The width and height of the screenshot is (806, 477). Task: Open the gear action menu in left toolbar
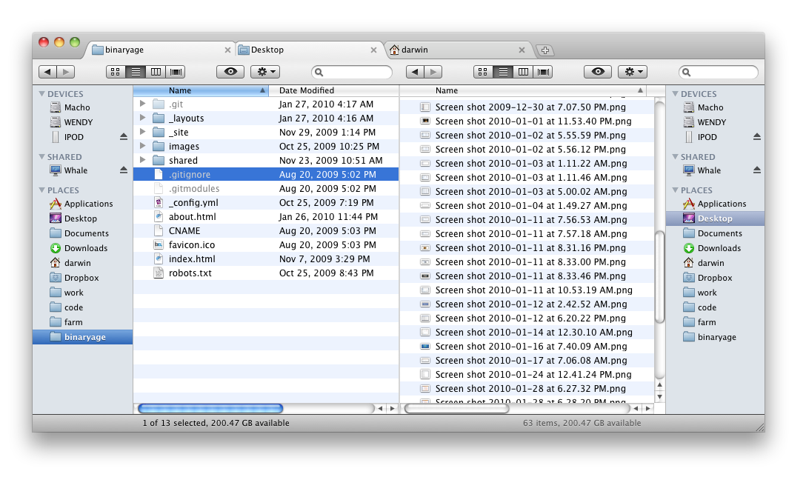[264, 72]
